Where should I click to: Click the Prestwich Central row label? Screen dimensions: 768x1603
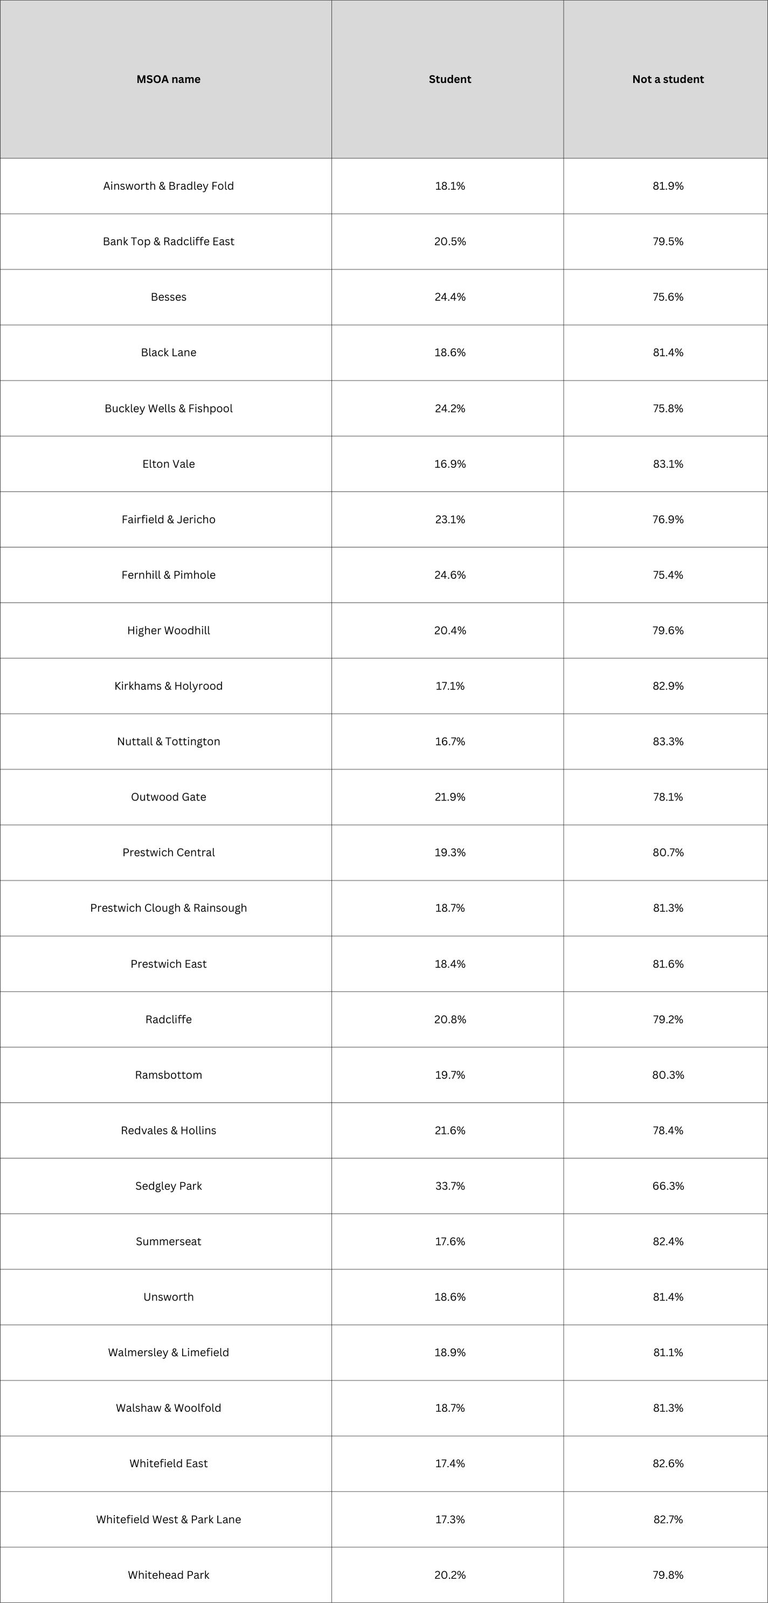point(168,853)
